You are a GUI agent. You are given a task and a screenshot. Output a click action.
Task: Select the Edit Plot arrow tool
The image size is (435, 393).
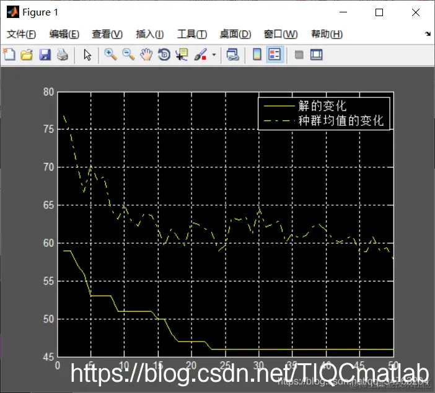[87, 55]
